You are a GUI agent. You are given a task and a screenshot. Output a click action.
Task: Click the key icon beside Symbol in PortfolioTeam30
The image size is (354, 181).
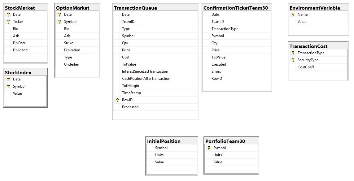click(x=209, y=148)
